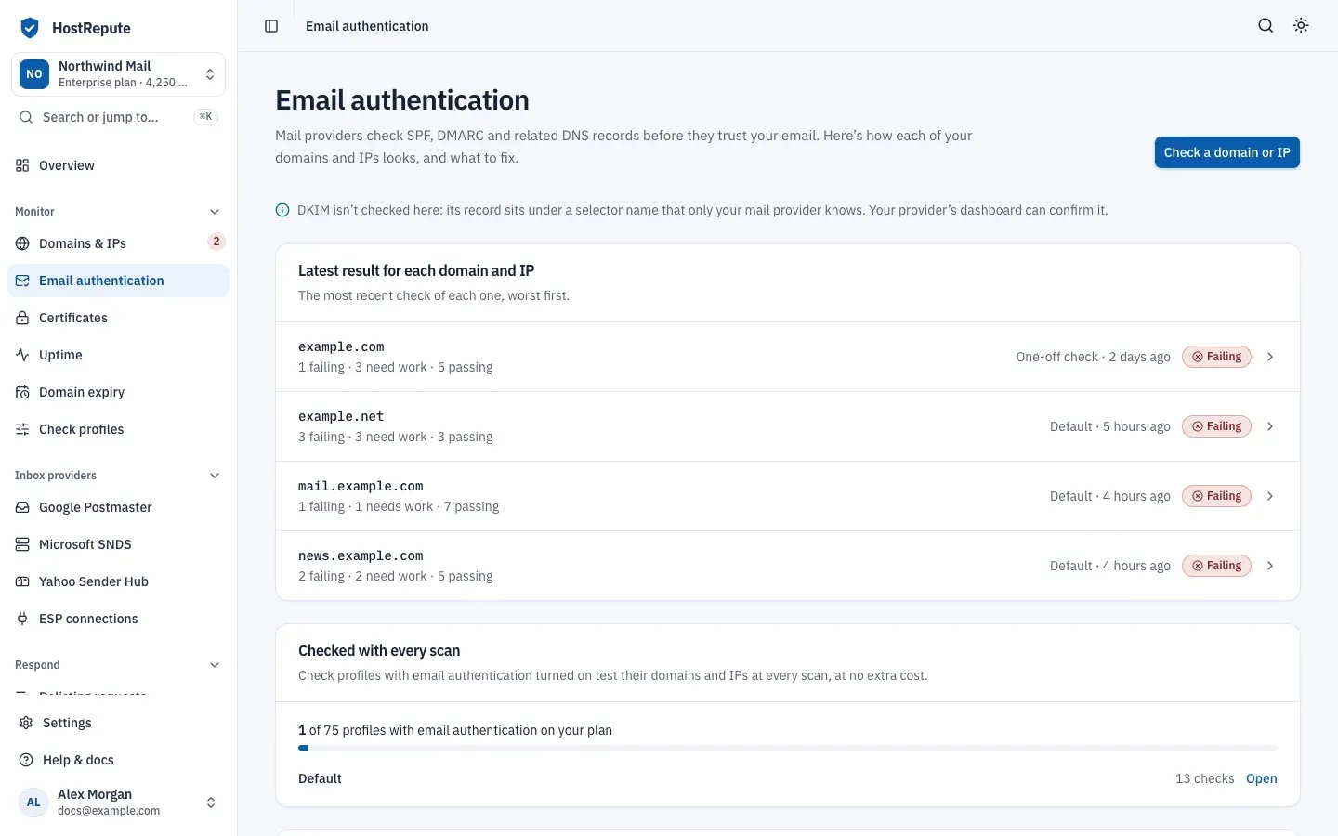
Task: Collapse the Respond section
Action: pos(215,665)
